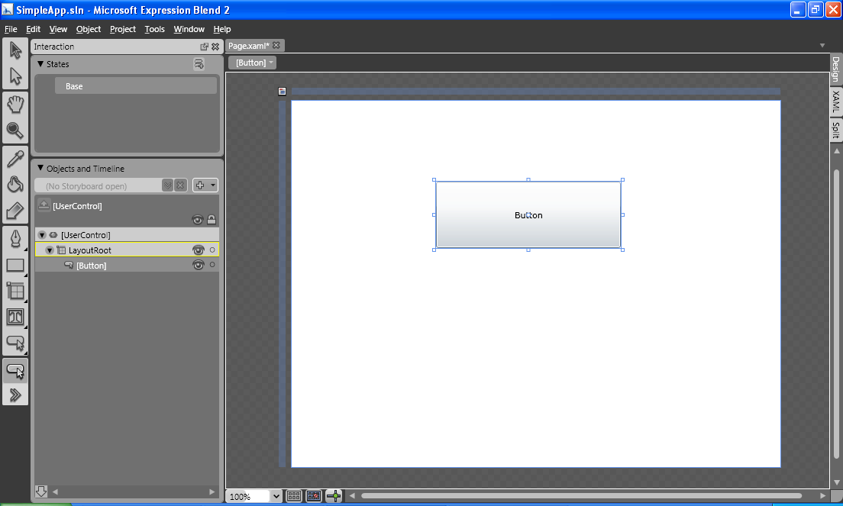
Task: Choose the Paint Bucket tool
Action: (15, 185)
